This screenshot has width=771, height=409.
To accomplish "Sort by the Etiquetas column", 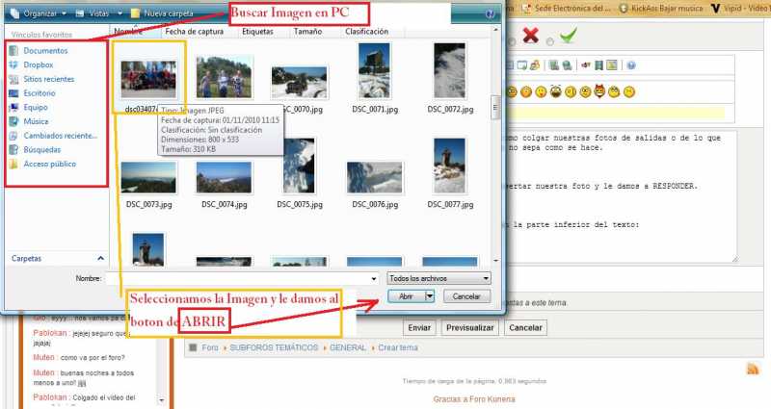I will [x=257, y=31].
